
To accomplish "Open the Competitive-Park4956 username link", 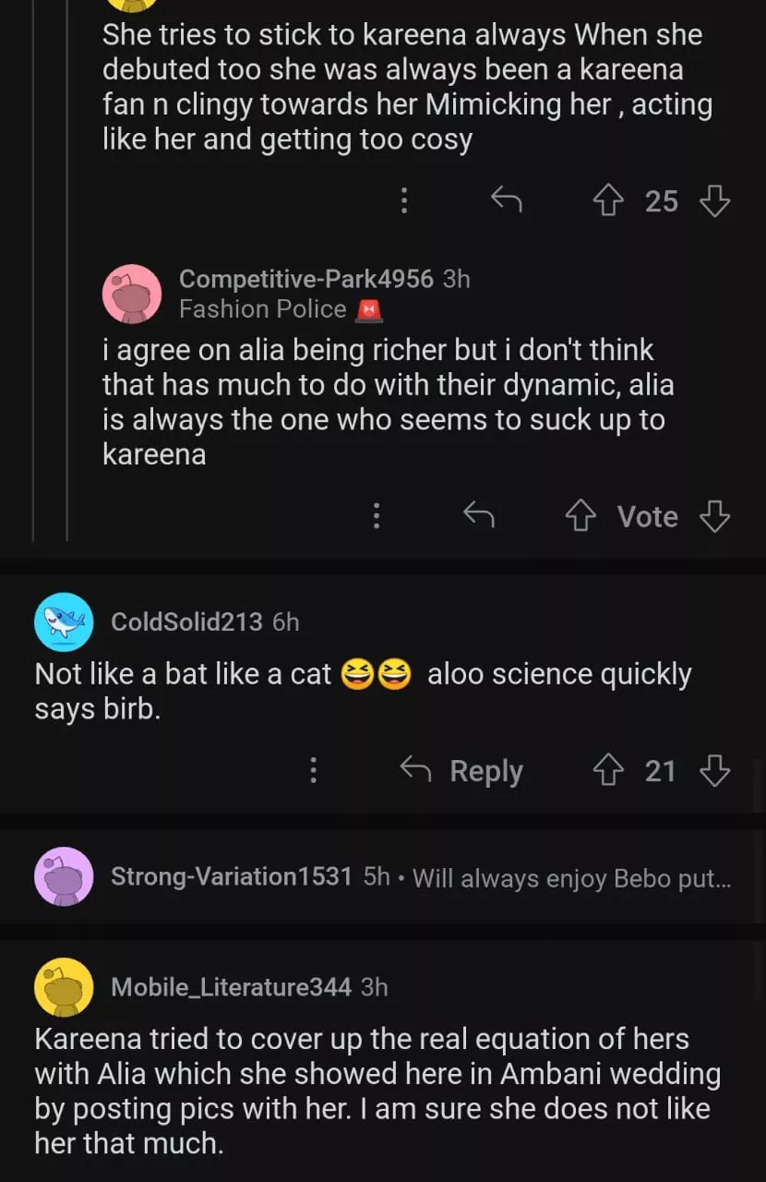I will coord(305,279).
